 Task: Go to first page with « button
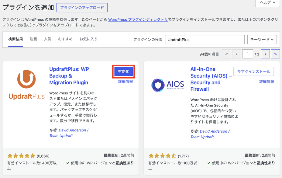227,54
